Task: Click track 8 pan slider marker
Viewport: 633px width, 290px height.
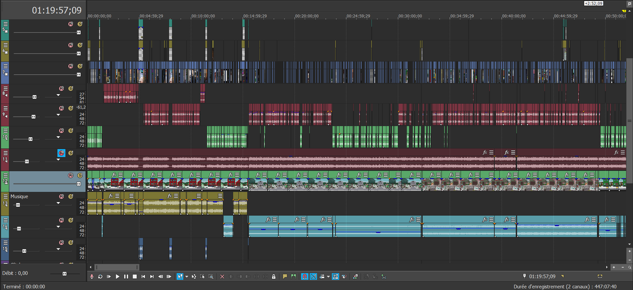Action: click(x=58, y=95)
